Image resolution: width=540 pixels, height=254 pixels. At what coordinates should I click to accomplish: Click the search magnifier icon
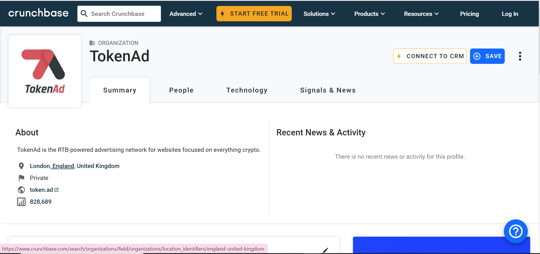(x=84, y=14)
